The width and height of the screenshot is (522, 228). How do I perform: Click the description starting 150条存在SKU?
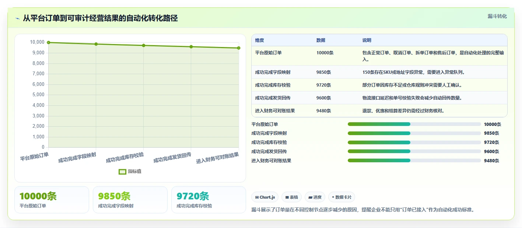pyautogui.click(x=414, y=72)
